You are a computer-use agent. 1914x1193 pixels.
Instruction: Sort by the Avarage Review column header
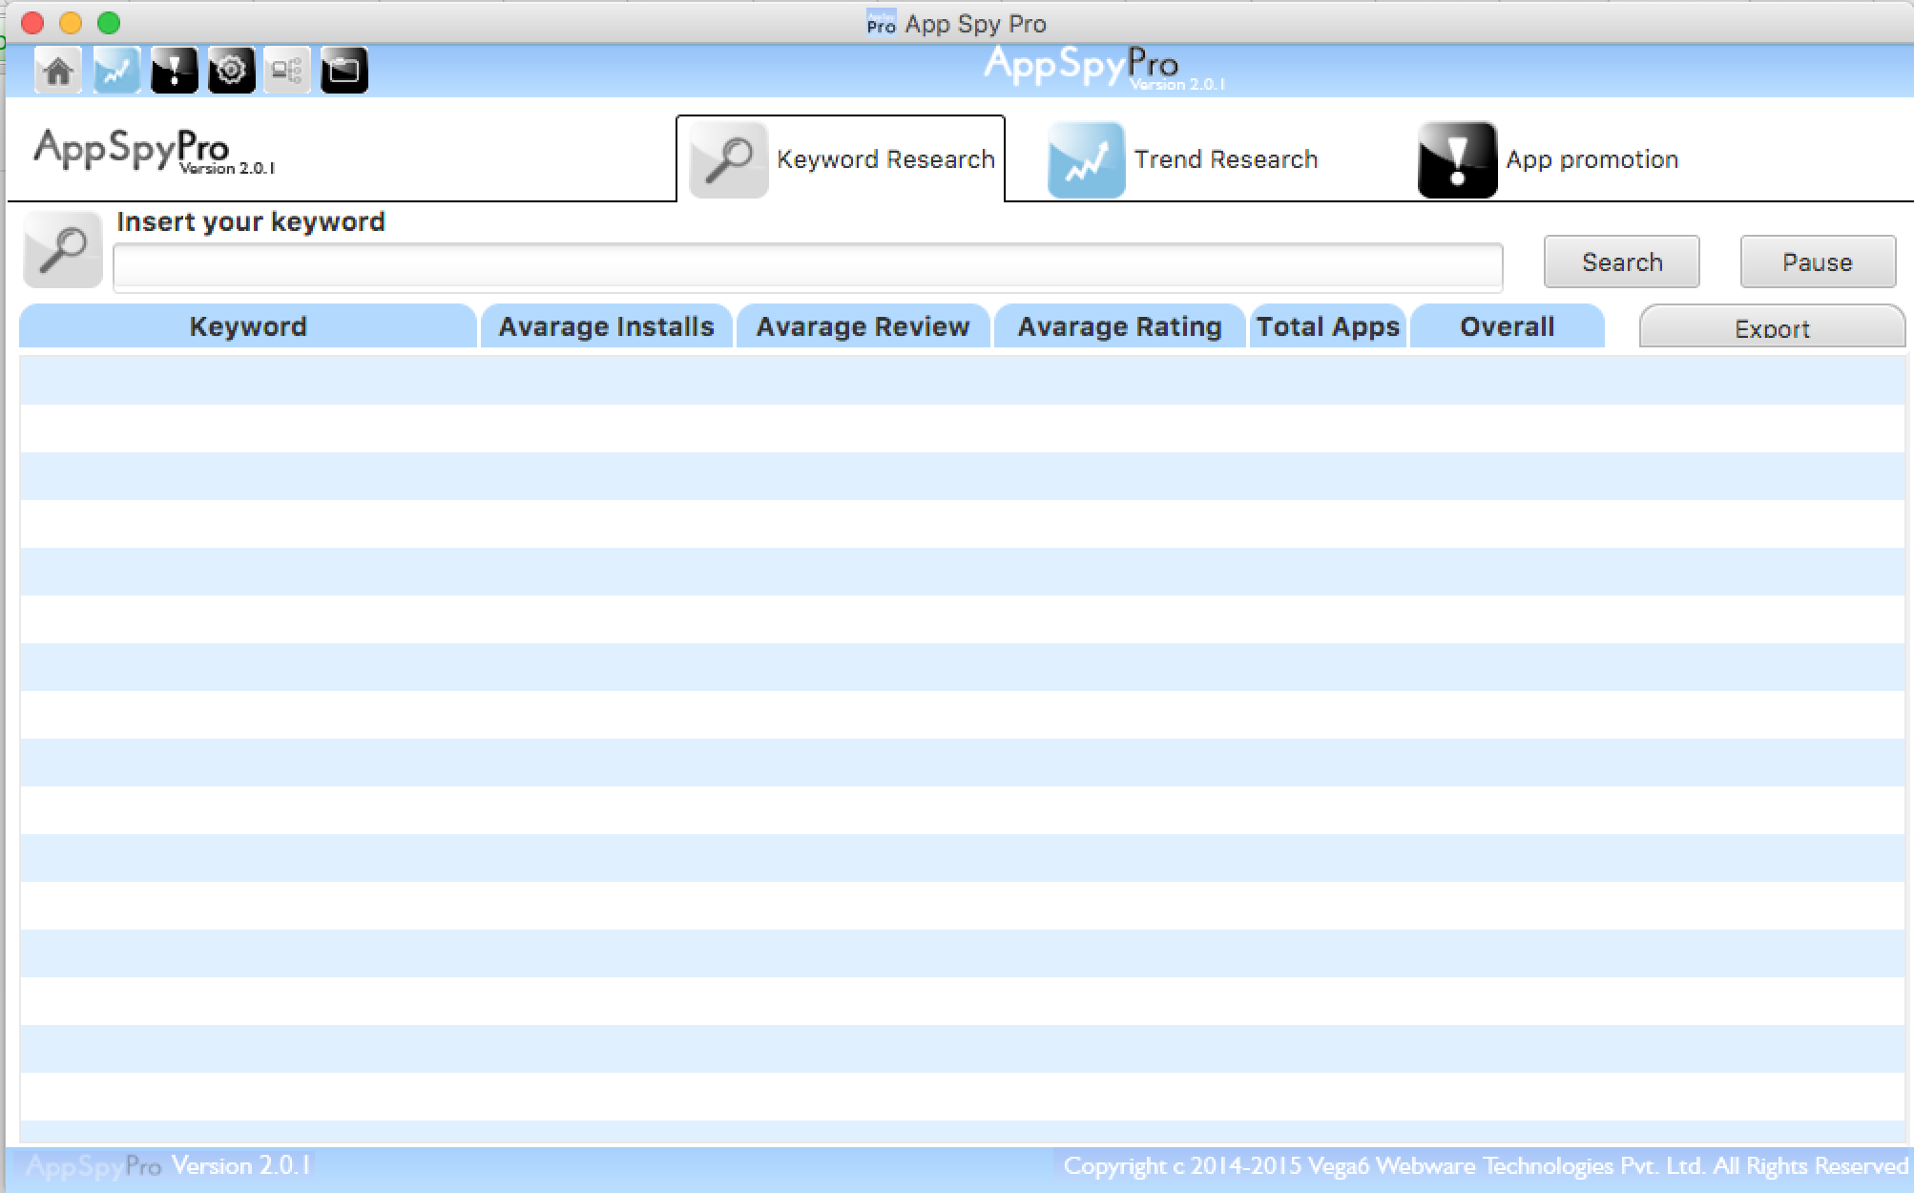(x=863, y=326)
